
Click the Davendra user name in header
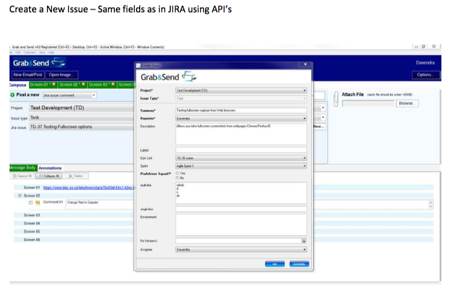425,63
